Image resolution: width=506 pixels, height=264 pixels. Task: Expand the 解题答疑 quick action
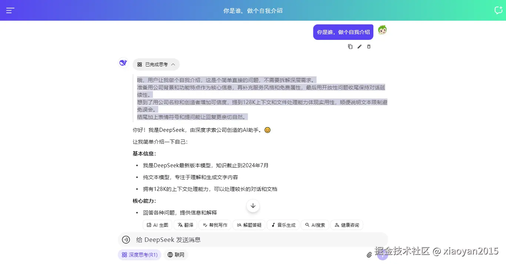click(249, 225)
